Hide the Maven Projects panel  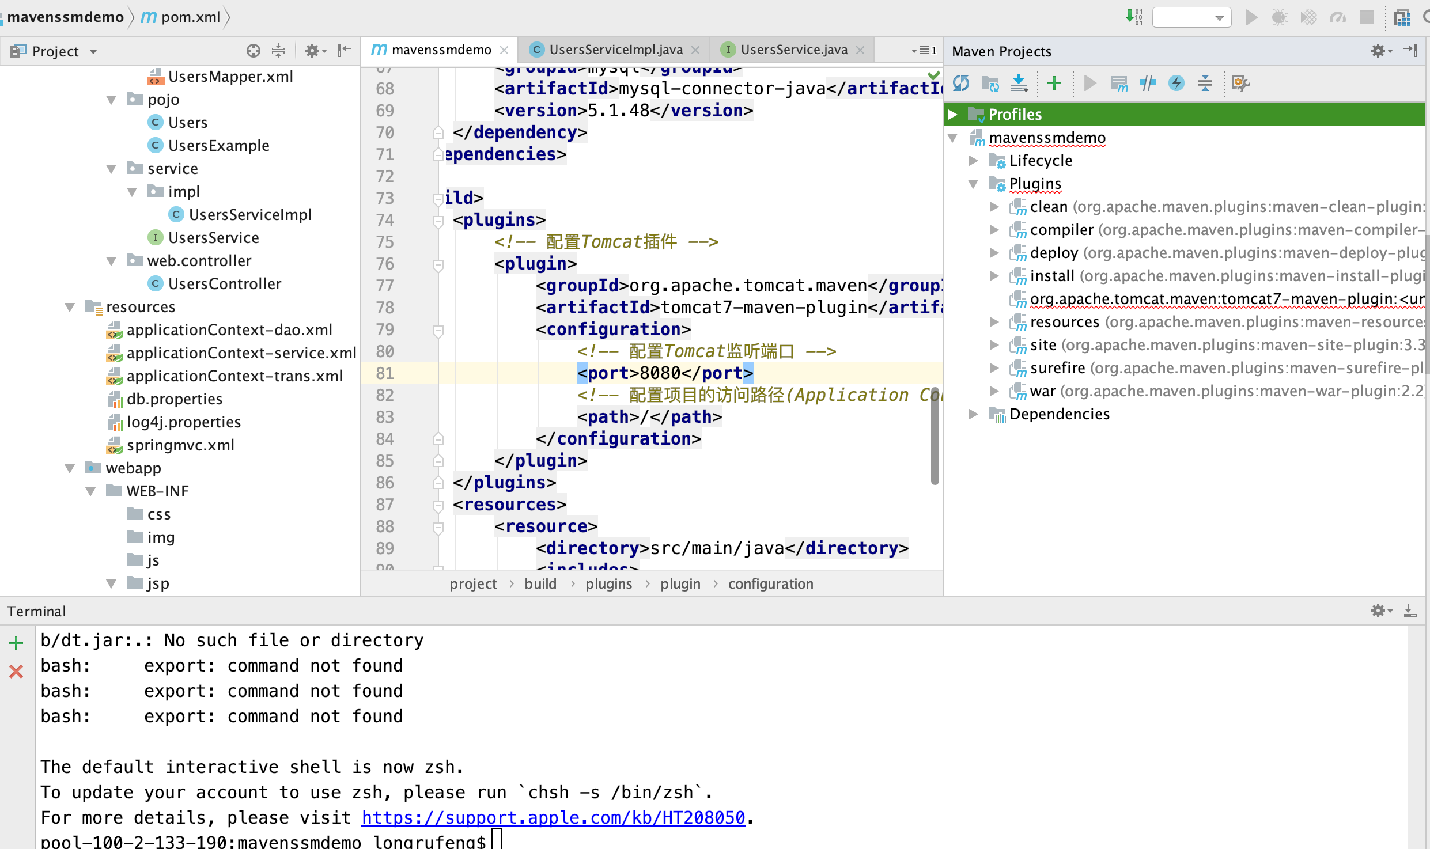1412,51
